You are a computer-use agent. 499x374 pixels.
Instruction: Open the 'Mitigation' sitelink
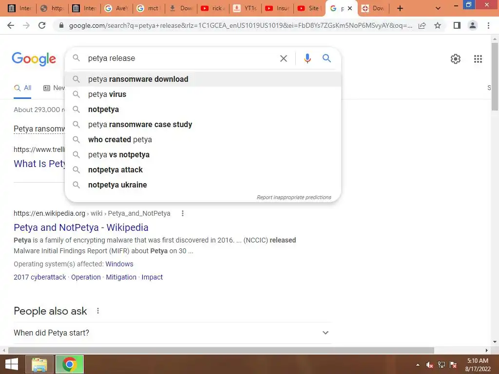[121, 277]
